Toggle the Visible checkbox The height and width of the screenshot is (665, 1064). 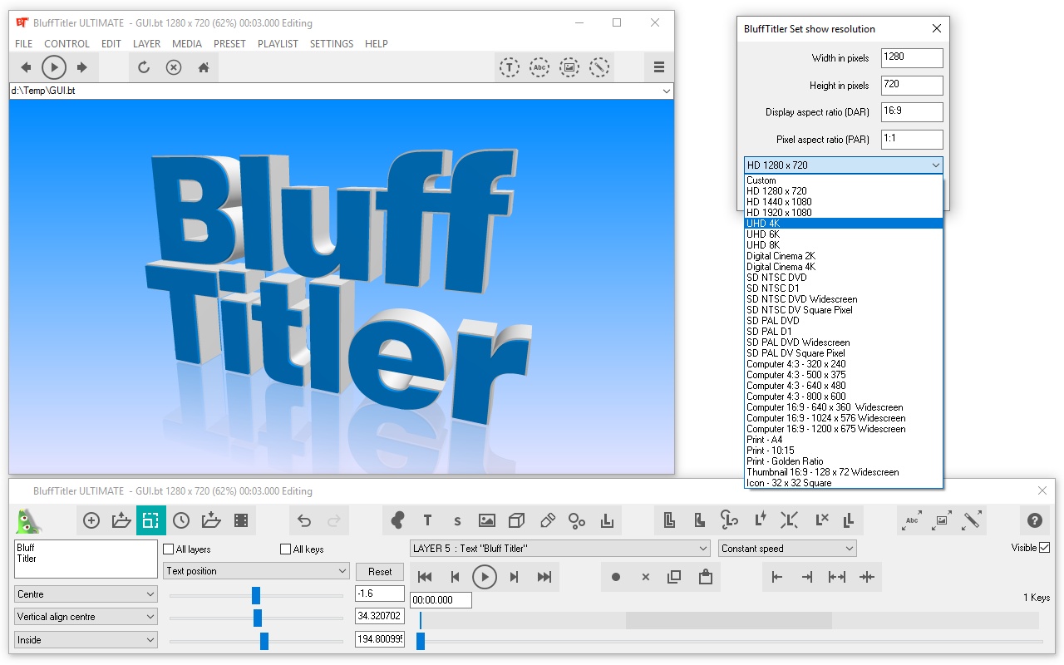pos(1045,548)
